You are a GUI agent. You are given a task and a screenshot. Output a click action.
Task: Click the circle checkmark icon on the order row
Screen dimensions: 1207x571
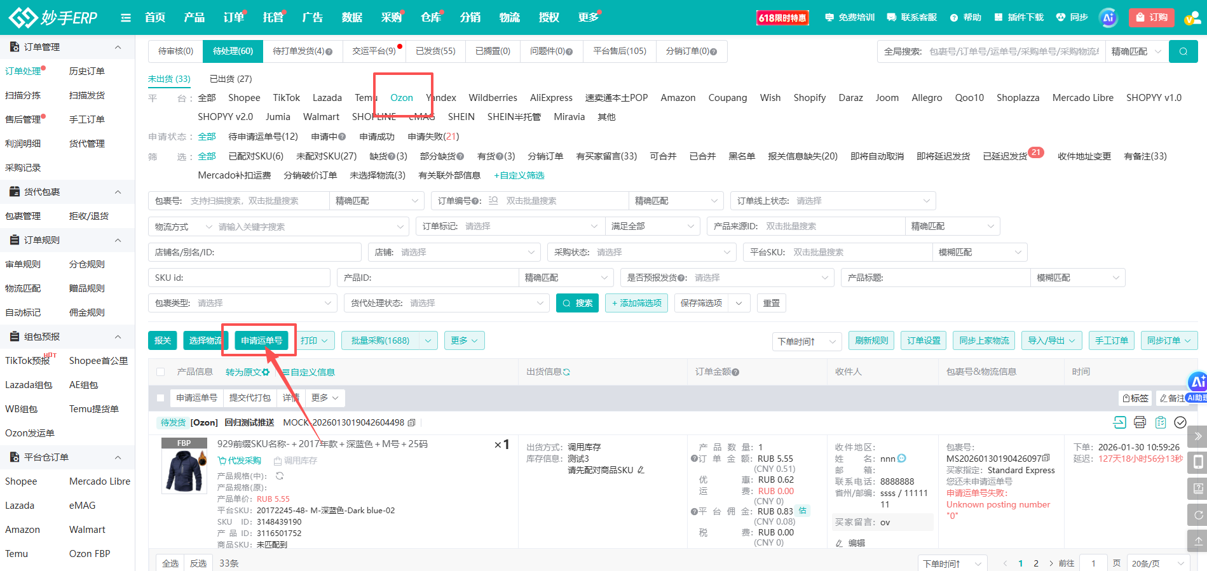1180,422
